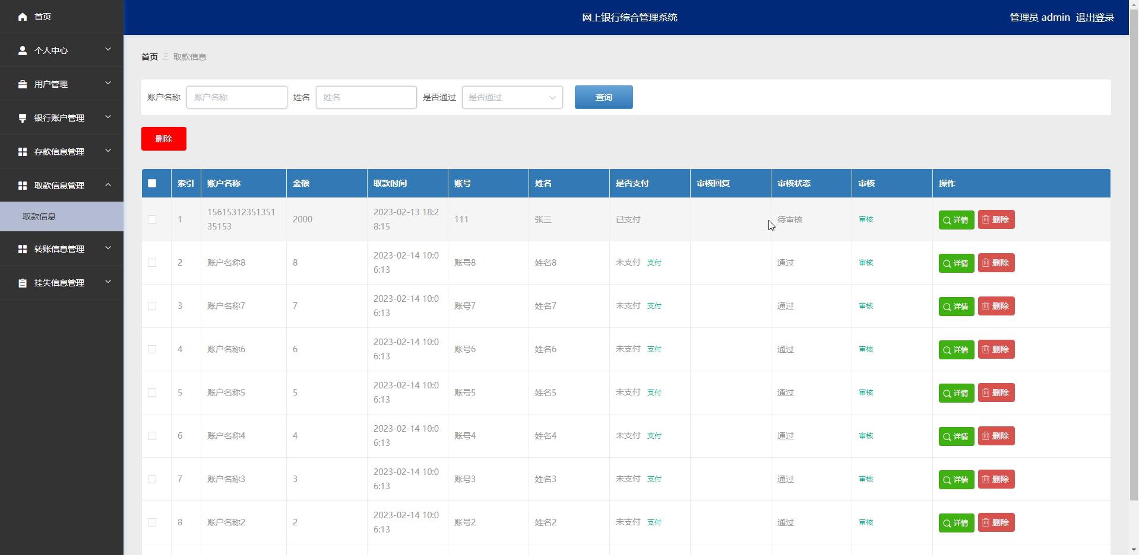Viewport: 1139px width, 555px height.
Task: Click 管理员 admin text in header
Action: point(1040,18)
